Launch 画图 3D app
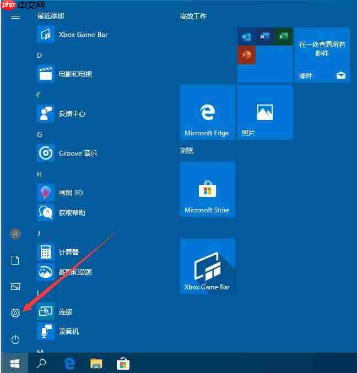 click(60, 193)
